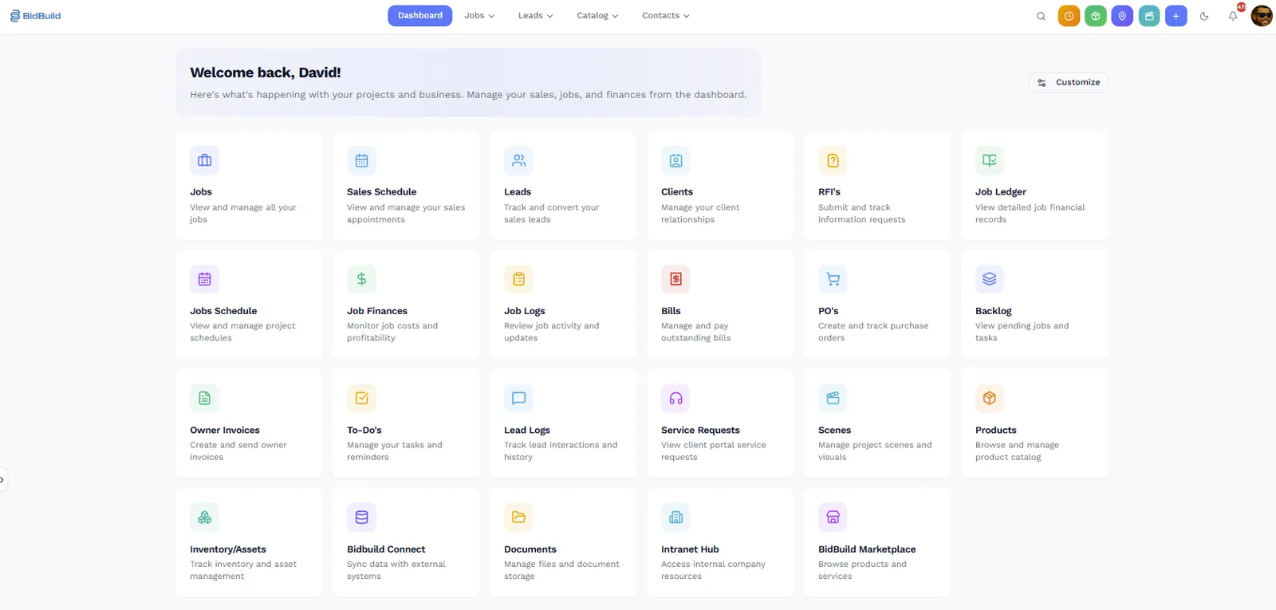Click the Products orange box icon
Viewport: 1276px width, 610px height.
click(x=990, y=398)
